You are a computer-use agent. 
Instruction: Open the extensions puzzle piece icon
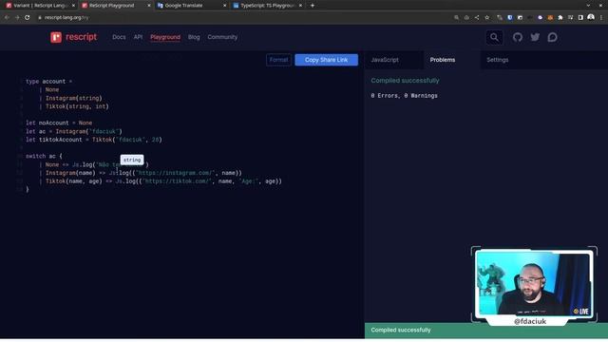tap(560, 17)
